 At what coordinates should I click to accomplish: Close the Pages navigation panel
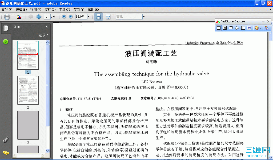47,26
